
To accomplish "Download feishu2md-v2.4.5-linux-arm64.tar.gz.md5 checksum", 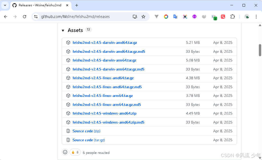I will point(107,105).
